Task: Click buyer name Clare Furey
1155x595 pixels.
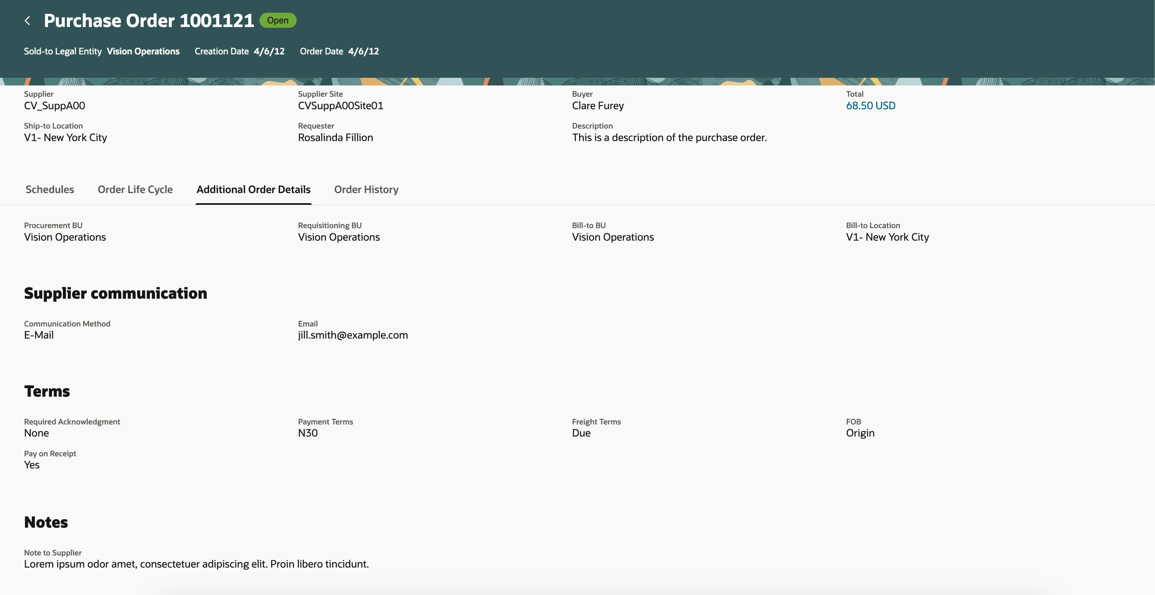Action: point(598,106)
